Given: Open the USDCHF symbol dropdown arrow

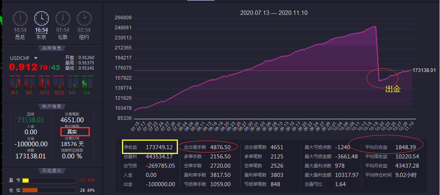Looking at the screenshot, I should coord(35,58).
